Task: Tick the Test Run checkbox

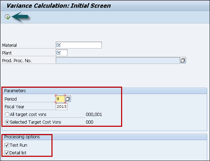Action: click(6, 145)
